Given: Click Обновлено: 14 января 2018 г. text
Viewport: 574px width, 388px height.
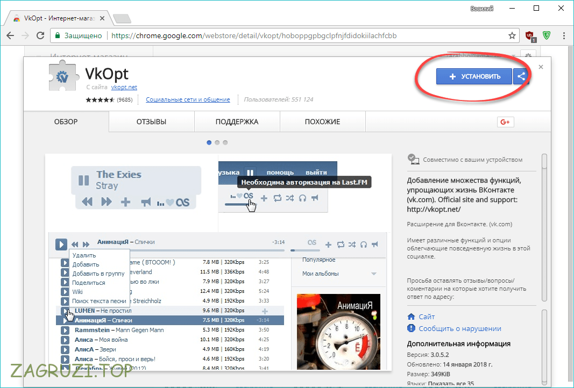Looking at the screenshot, I should point(450,364).
